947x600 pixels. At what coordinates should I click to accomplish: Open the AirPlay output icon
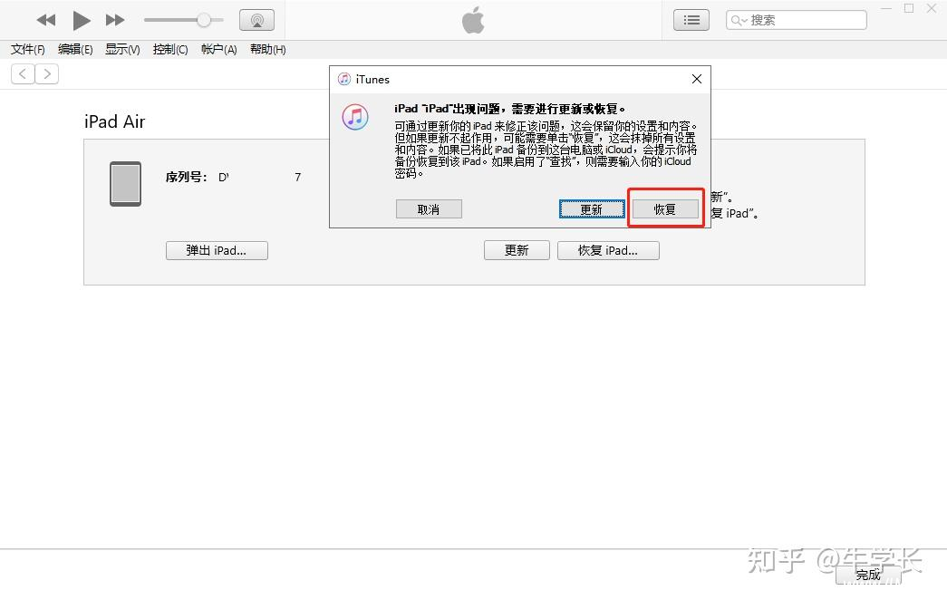pos(256,20)
